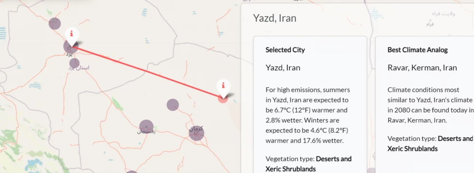Click the "Ravar, Kerman, Iran" analog title
The height and width of the screenshot is (173, 474).
click(422, 68)
